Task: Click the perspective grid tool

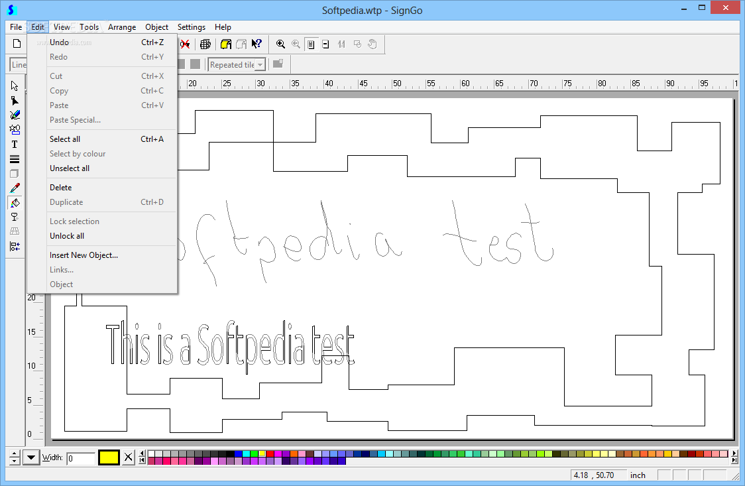Action: pos(15,232)
